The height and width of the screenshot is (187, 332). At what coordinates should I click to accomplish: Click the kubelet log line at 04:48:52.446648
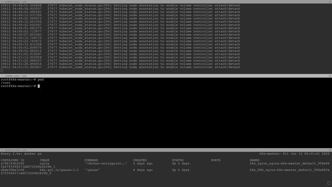(120, 6)
